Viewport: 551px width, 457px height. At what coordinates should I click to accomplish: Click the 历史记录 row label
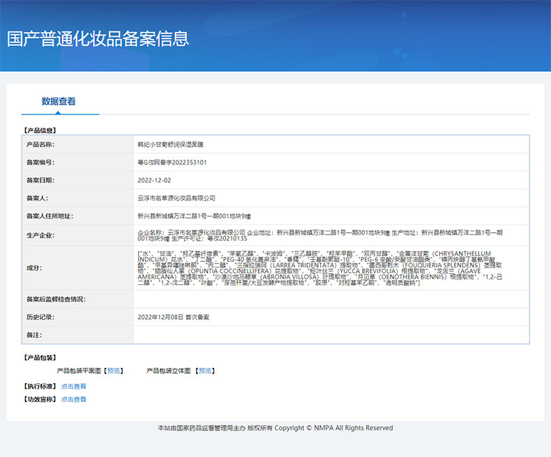tap(40, 317)
